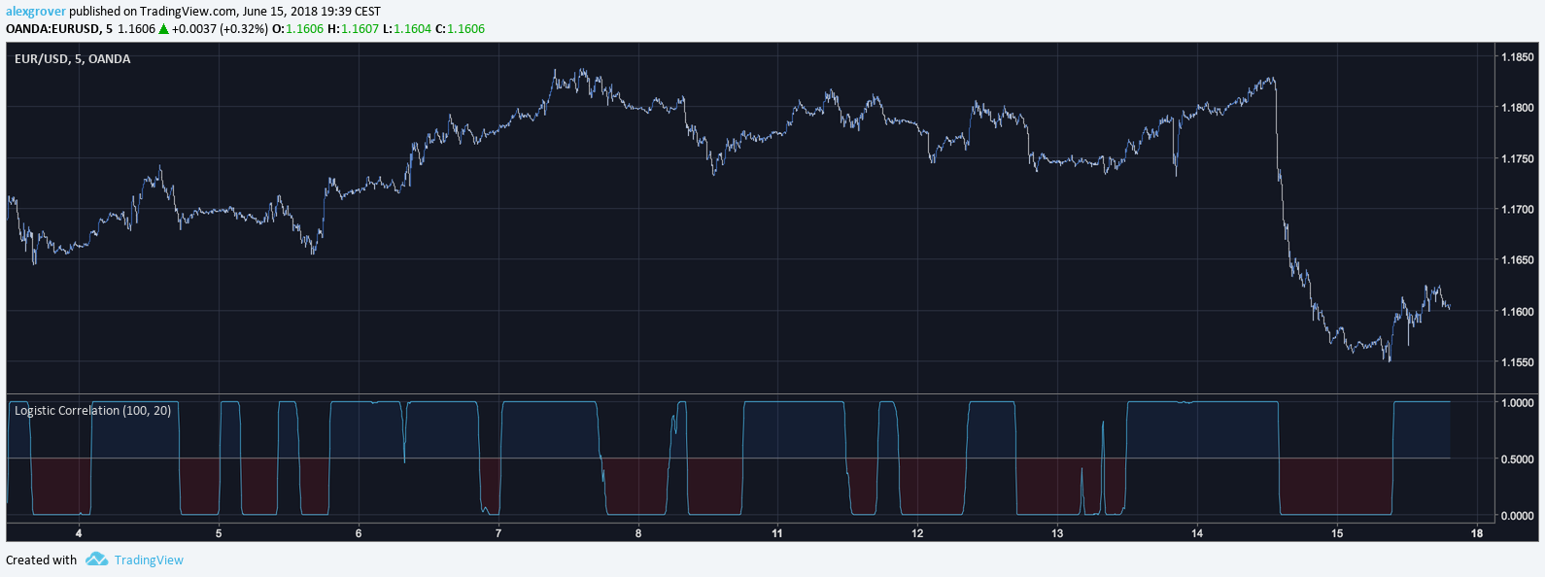Select date marker 18 on time axis
This screenshot has width=1545, height=577.
[x=1477, y=533]
